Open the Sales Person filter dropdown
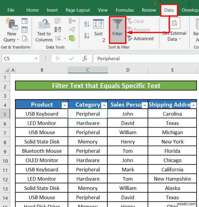 [x=145, y=105]
